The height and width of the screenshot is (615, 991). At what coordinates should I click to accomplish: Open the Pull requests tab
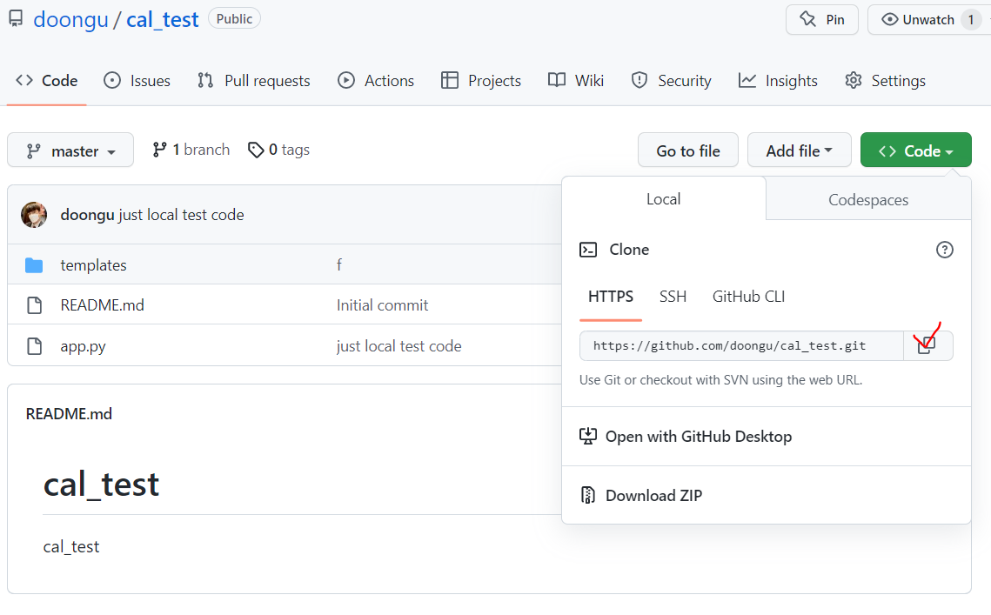click(x=253, y=81)
